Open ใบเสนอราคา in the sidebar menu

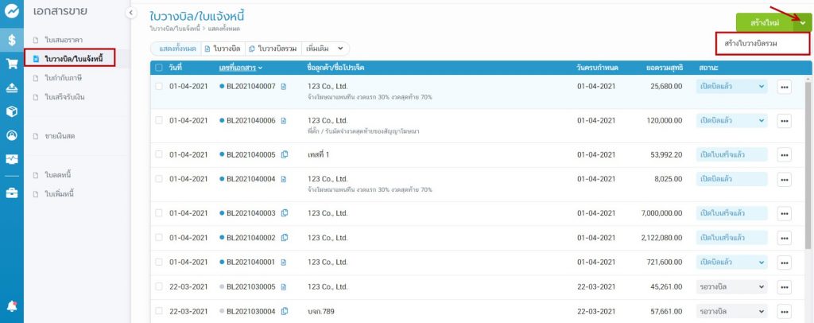(x=64, y=39)
